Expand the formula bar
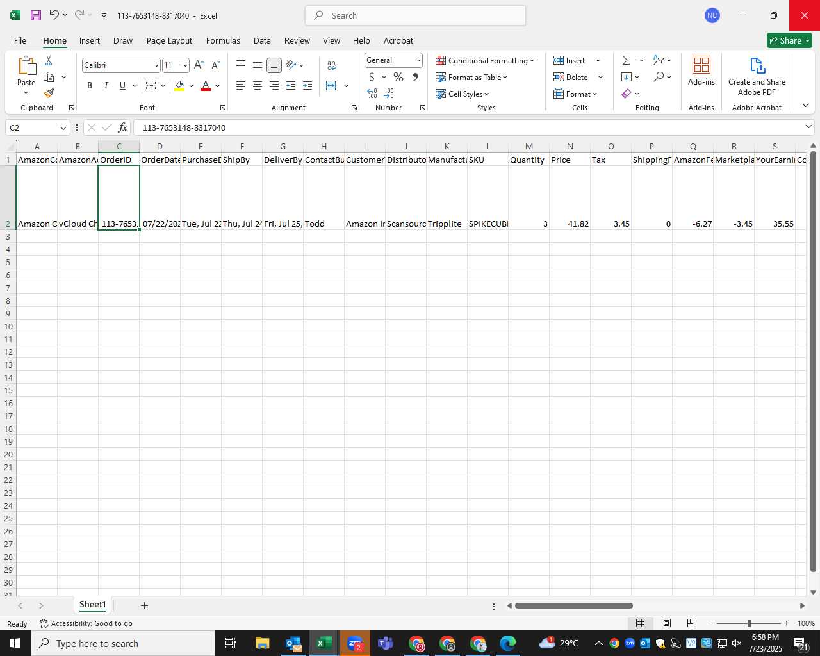Viewport: 820px width, 656px height. pos(808,127)
